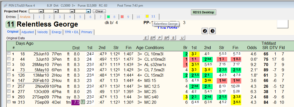Open the fourth Projected Pace dropdown
Viewport: 294px width, 107px height.
88,11
